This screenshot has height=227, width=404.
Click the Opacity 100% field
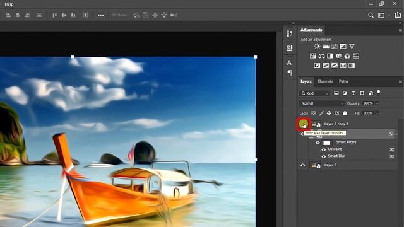point(368,103)
